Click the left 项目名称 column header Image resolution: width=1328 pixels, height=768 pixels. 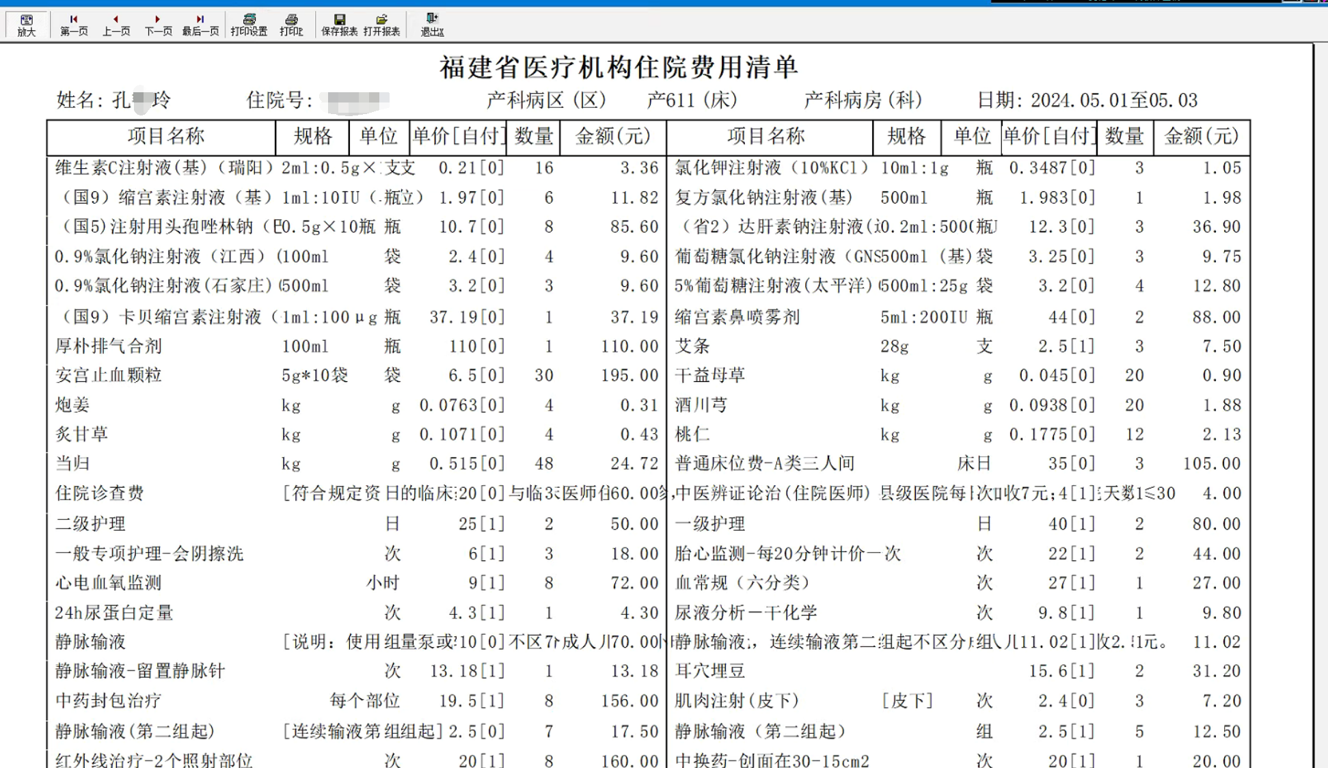coord(165,137)
